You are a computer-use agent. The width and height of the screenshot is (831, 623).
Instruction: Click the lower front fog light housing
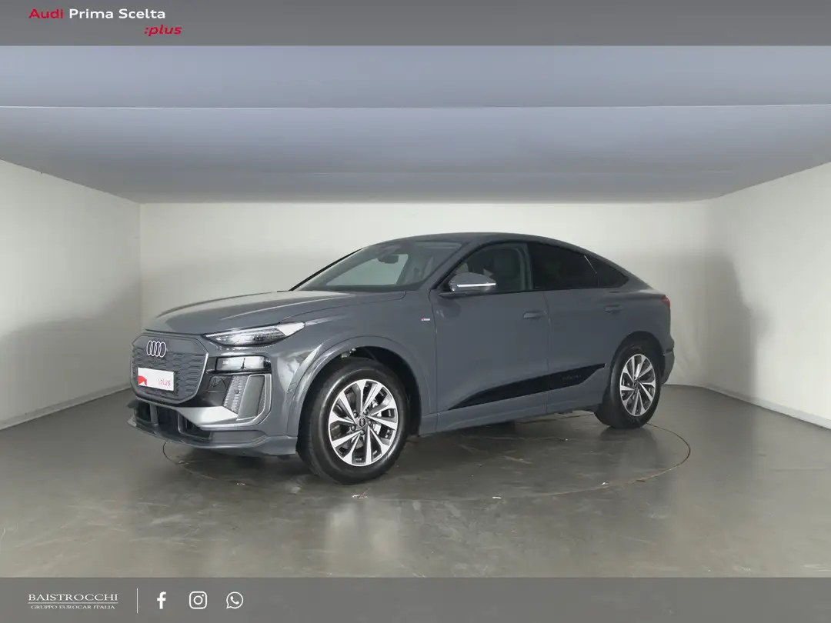coord(246,392)
